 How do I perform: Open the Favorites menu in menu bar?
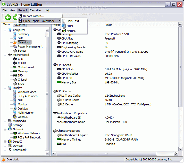pyautogui.click(x=36, y=10)
